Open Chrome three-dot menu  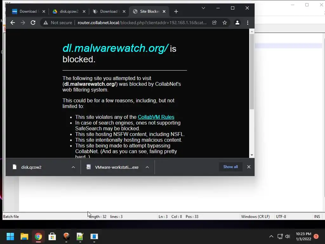pos(248,23)
